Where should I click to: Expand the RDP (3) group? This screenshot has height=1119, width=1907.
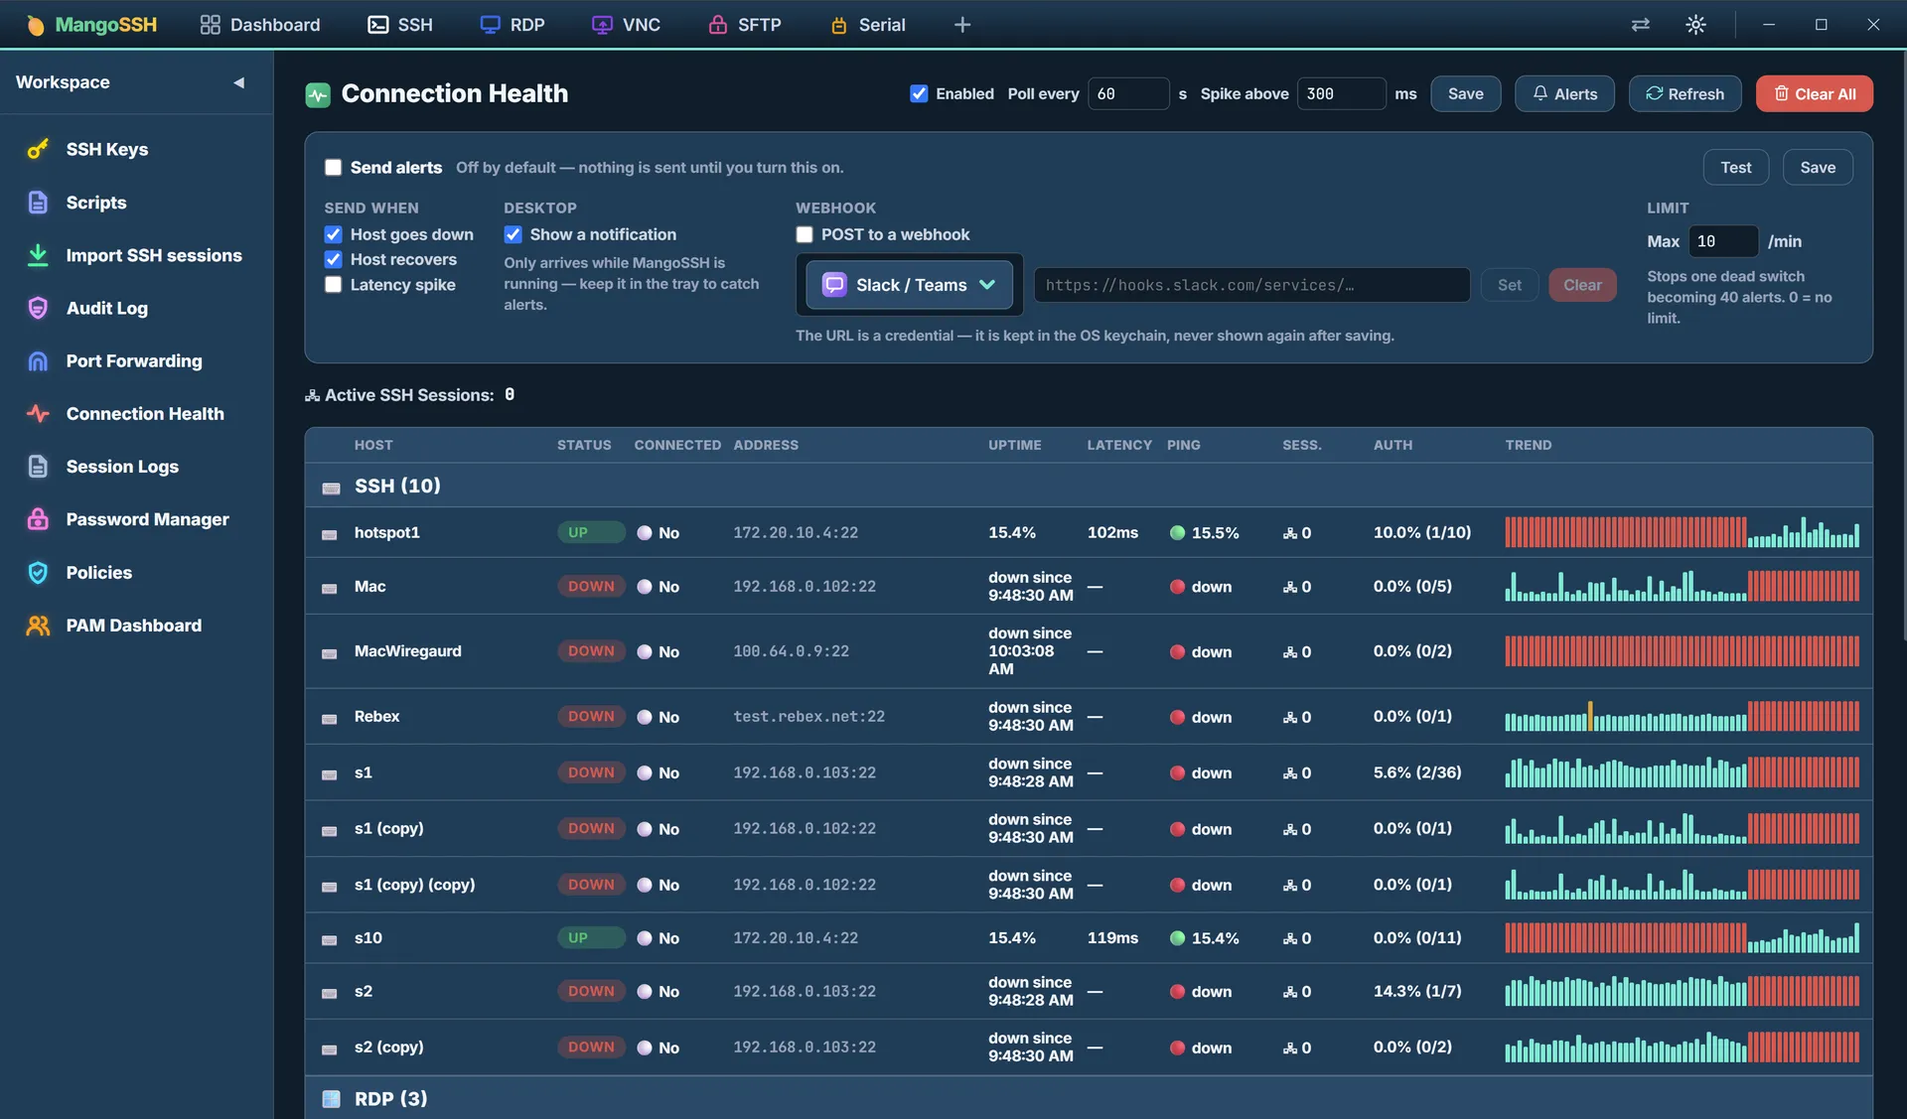click(x=1088, y=1098)
